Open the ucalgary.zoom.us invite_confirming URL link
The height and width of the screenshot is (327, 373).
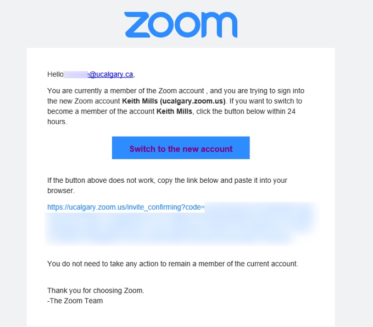[126, 207]
